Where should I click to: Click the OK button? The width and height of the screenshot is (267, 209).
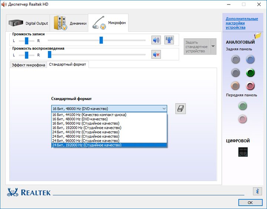coord(250,203)
